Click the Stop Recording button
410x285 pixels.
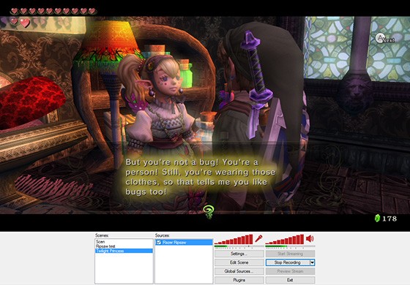(x=288, y=262)
